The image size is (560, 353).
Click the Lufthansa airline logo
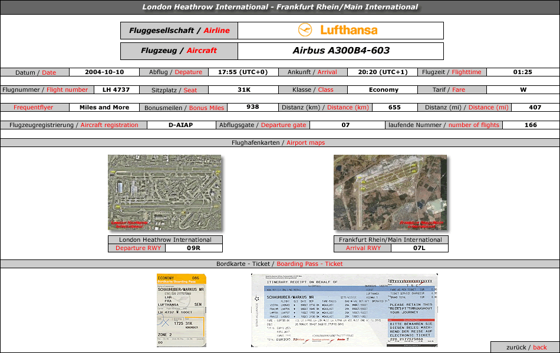pyautogui.click(x=338, y=31)
